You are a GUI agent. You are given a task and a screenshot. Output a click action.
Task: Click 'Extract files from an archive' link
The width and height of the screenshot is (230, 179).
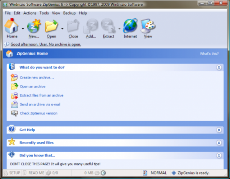41,95
